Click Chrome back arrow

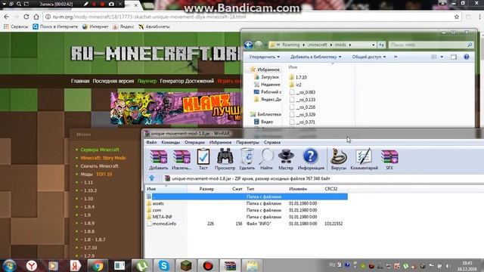click(x=7, y=17)
